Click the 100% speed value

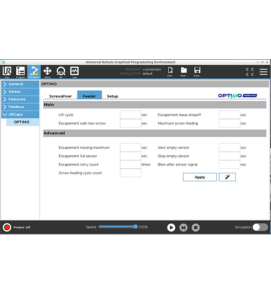(143, 227)
